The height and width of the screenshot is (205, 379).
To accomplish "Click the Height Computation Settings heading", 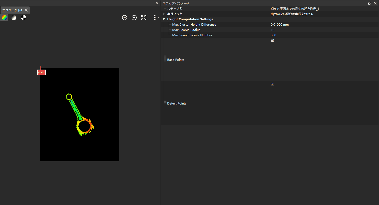I will [190, 19].
